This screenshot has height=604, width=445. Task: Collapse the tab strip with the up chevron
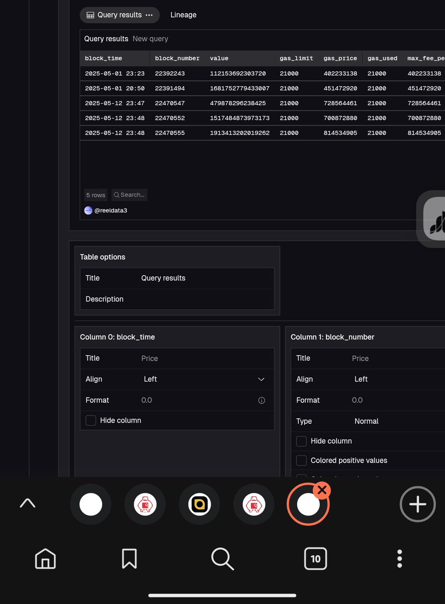28,503
